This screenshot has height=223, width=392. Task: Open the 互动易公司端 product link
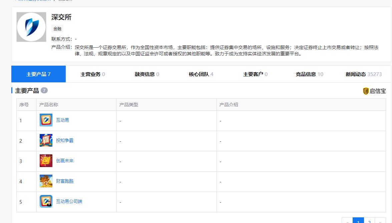point(69,201)
